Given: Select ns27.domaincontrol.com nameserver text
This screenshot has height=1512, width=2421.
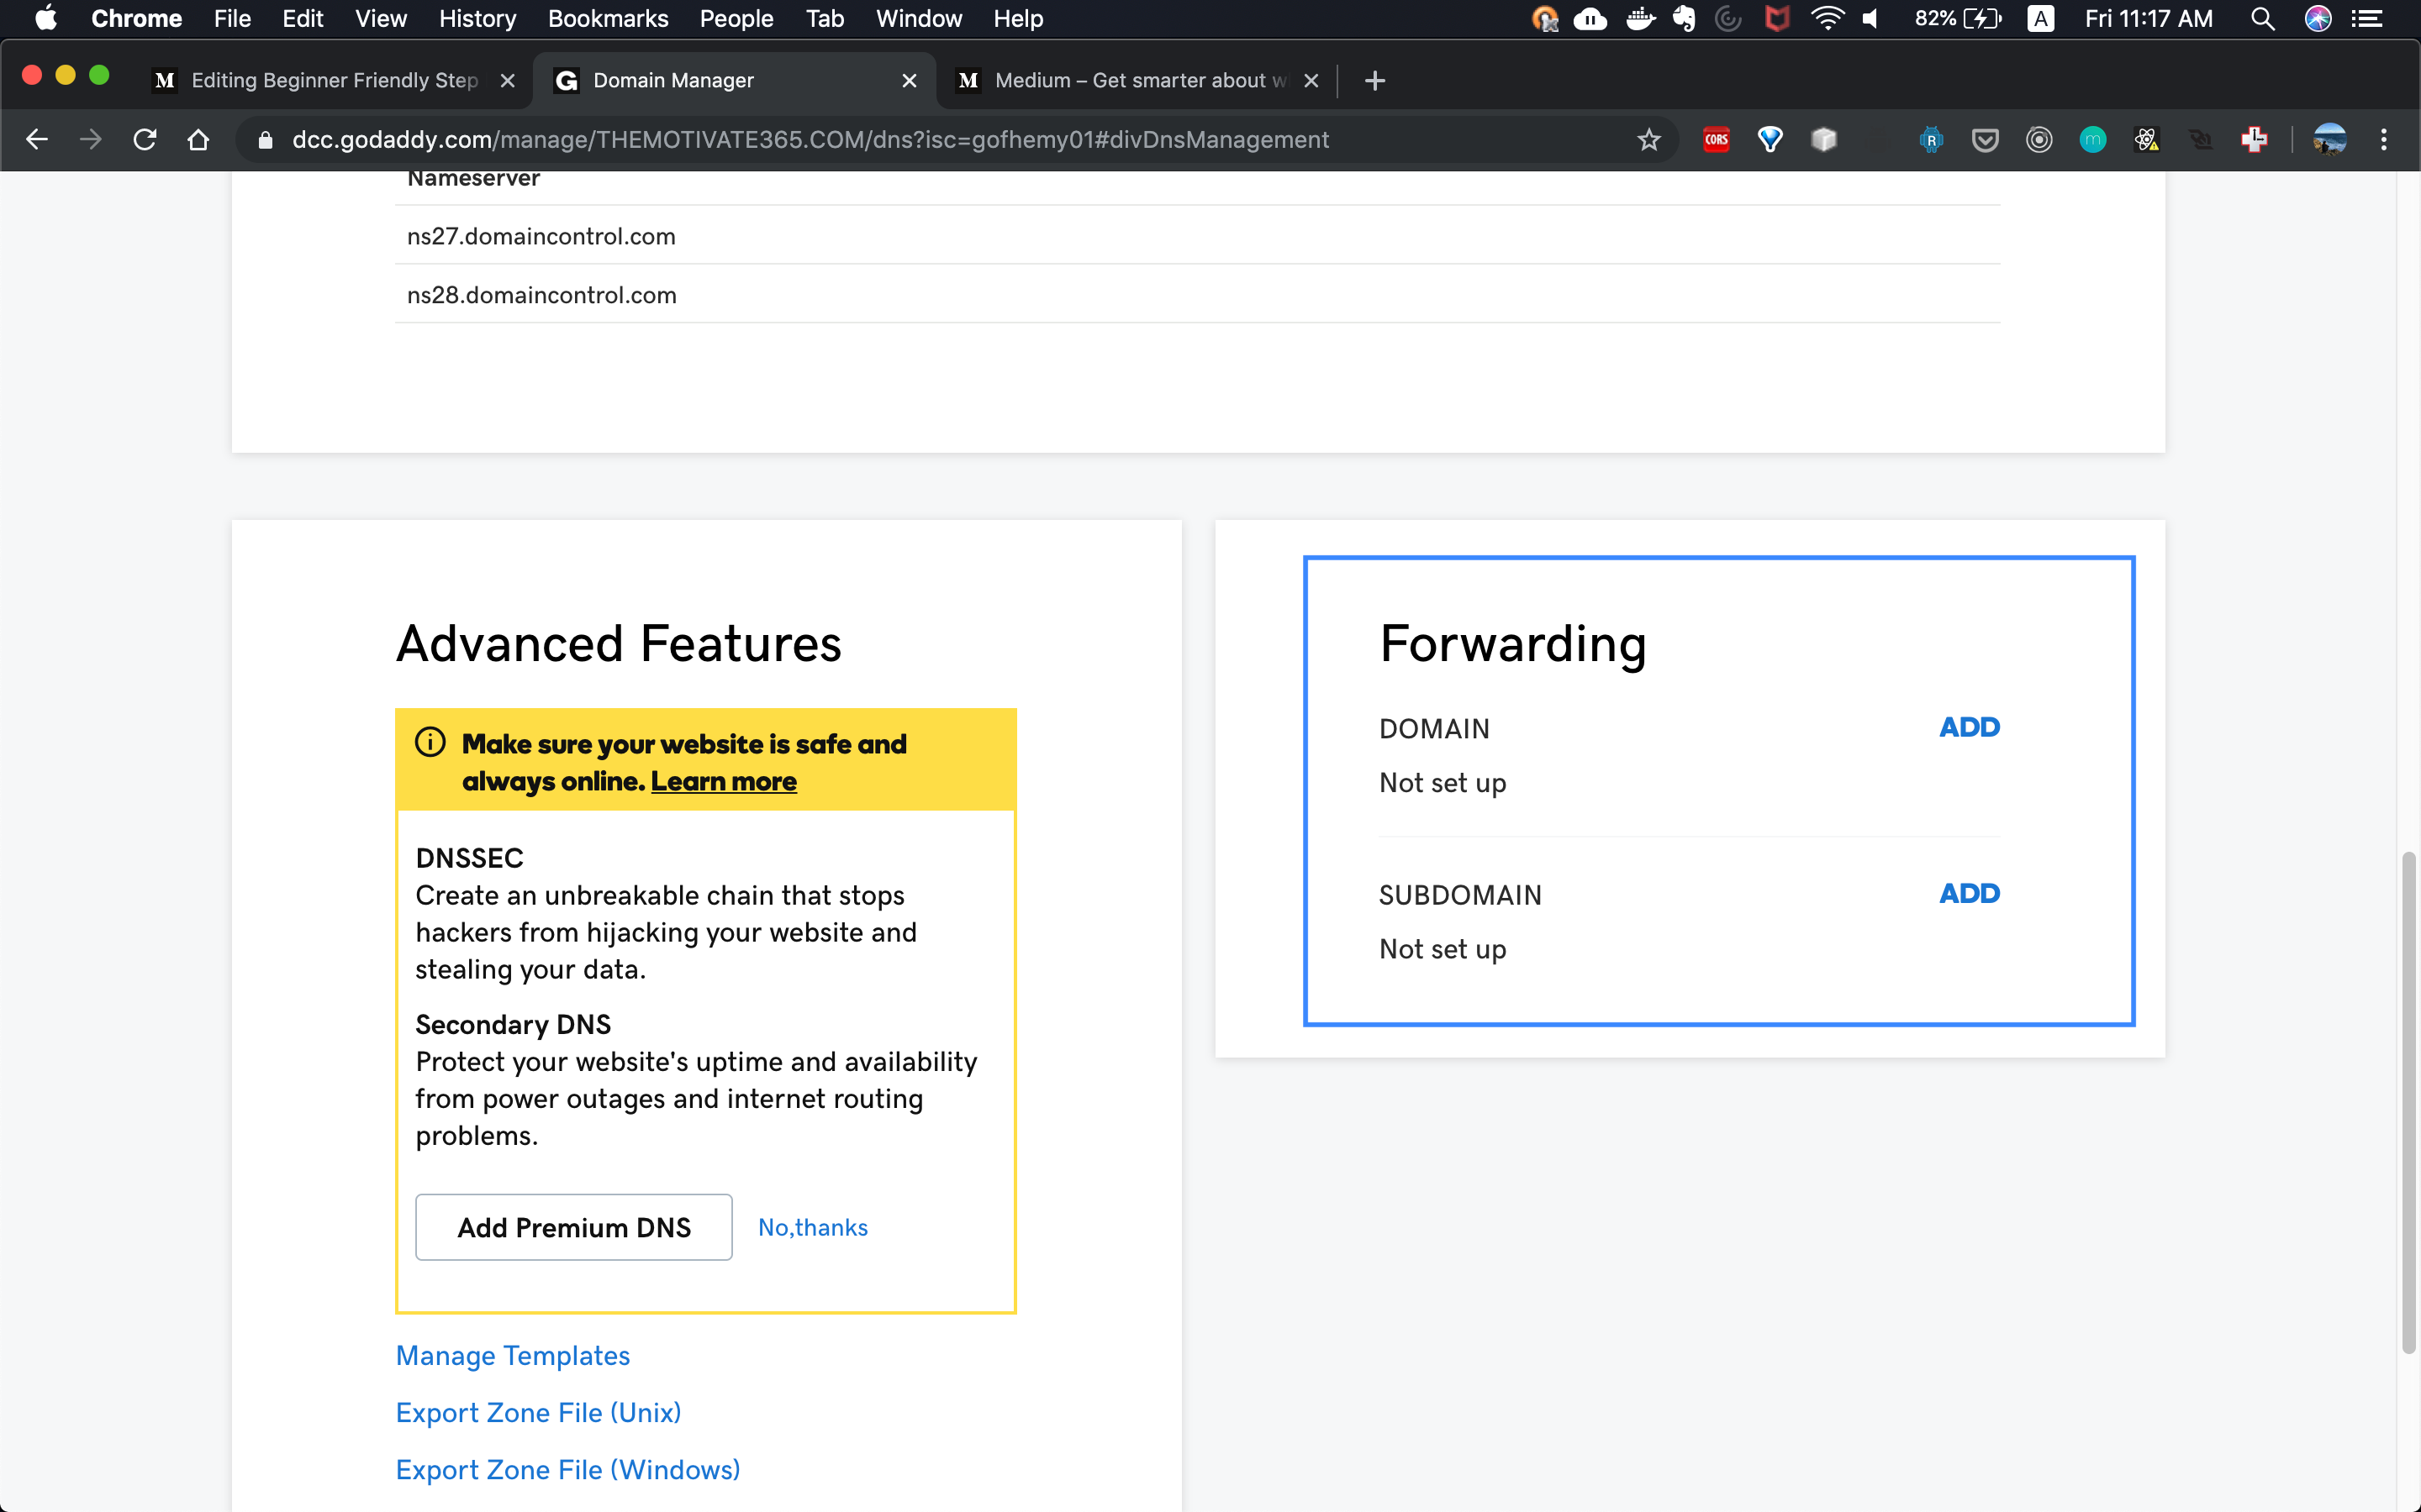Looking at the screenshot, I should click(541, 237).
